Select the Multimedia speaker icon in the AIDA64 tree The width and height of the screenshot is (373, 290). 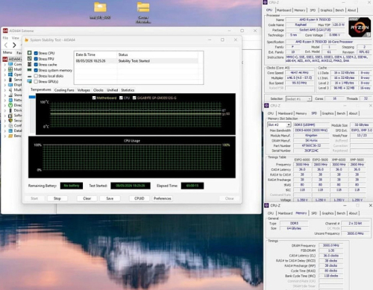[x=10, y=89]
